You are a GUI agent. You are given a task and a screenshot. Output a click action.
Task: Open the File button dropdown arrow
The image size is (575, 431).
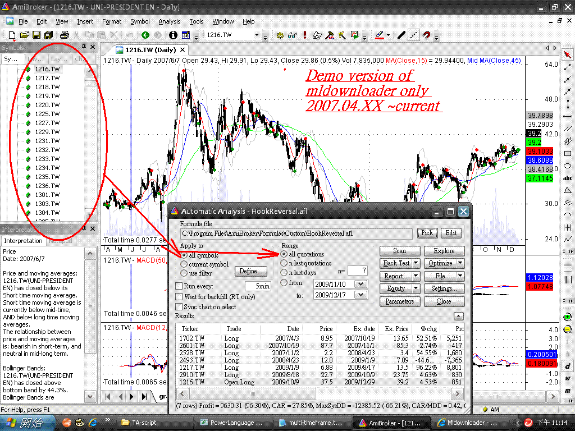tap(460, 276)
